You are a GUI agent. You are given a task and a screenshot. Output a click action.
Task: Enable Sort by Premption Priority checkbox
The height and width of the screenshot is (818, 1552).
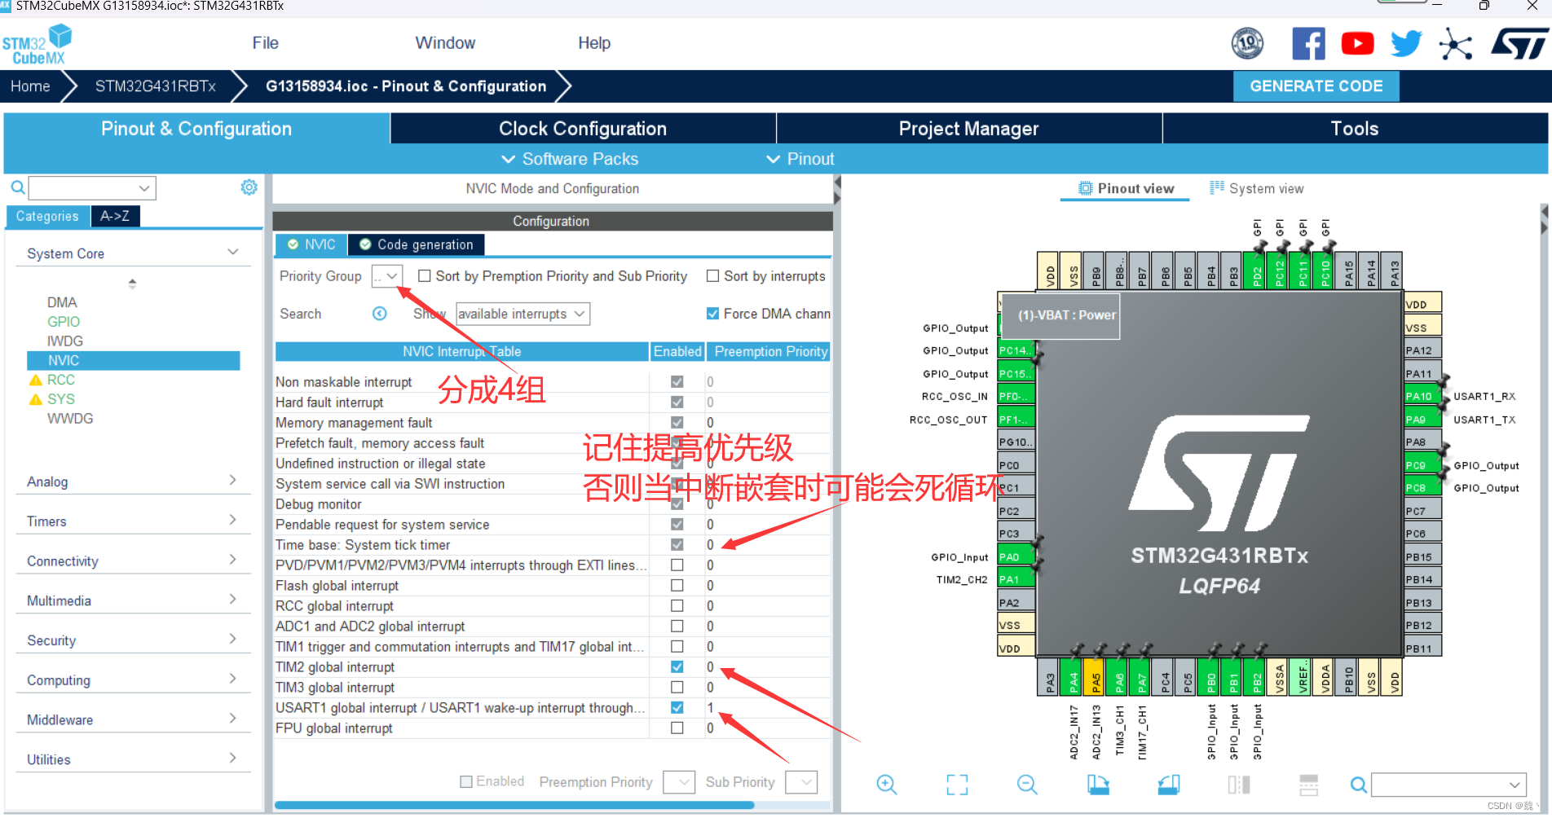[x=424, y=276]
